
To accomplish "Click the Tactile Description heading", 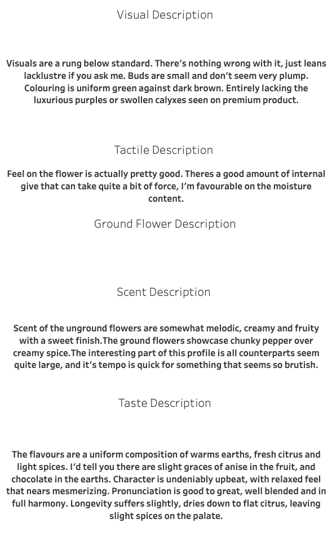I will 163,150.
